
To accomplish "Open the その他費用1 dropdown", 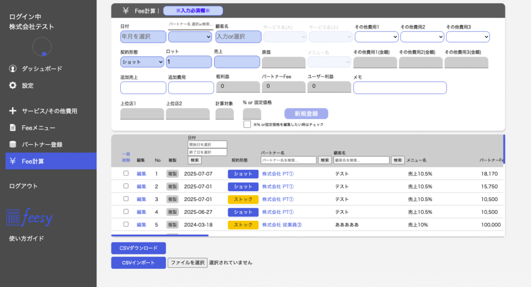I will tap(376, 37).
